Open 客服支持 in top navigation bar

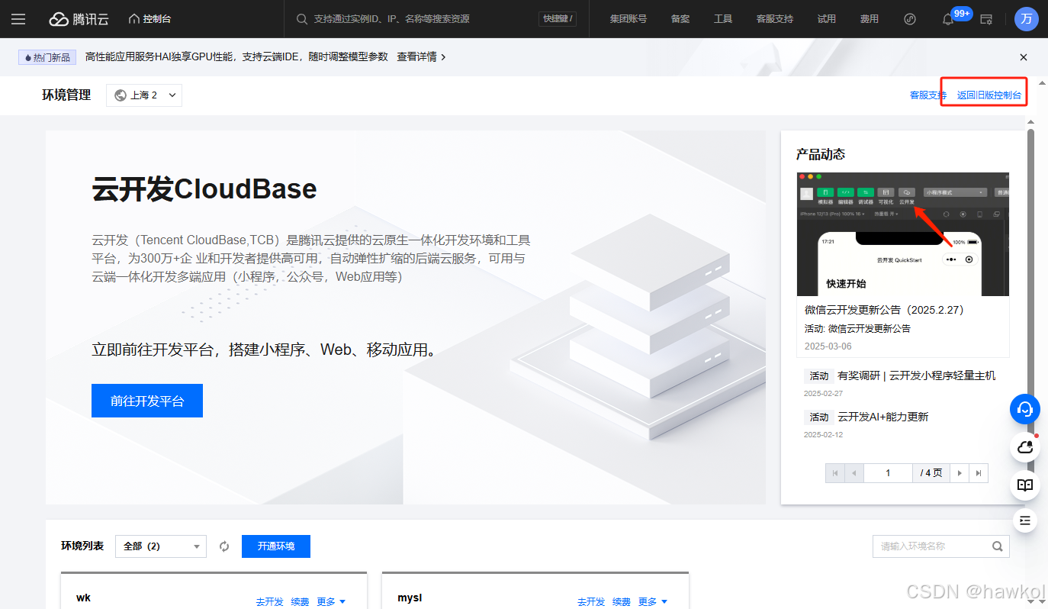(x=774, y=19)
